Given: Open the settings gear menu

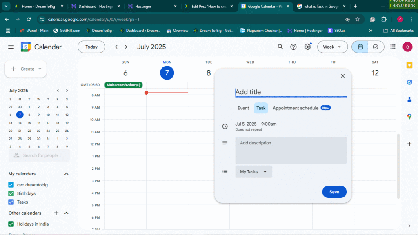Looking at the screenshot, I should coord(307,47).
